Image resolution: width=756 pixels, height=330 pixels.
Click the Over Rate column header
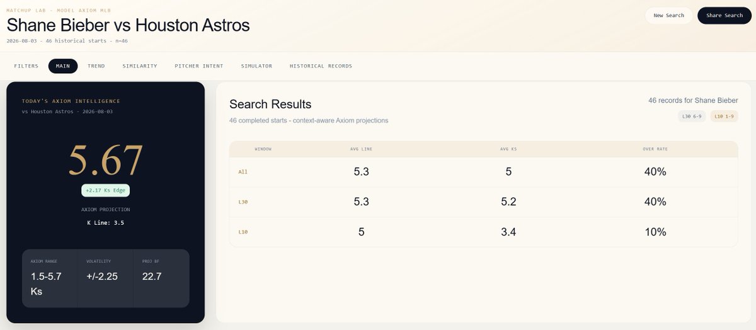[655, 149]
